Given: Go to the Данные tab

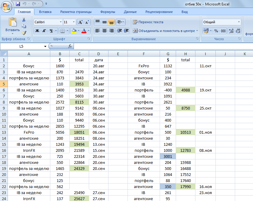Looking at the screenshot, I should pos(130,12).
